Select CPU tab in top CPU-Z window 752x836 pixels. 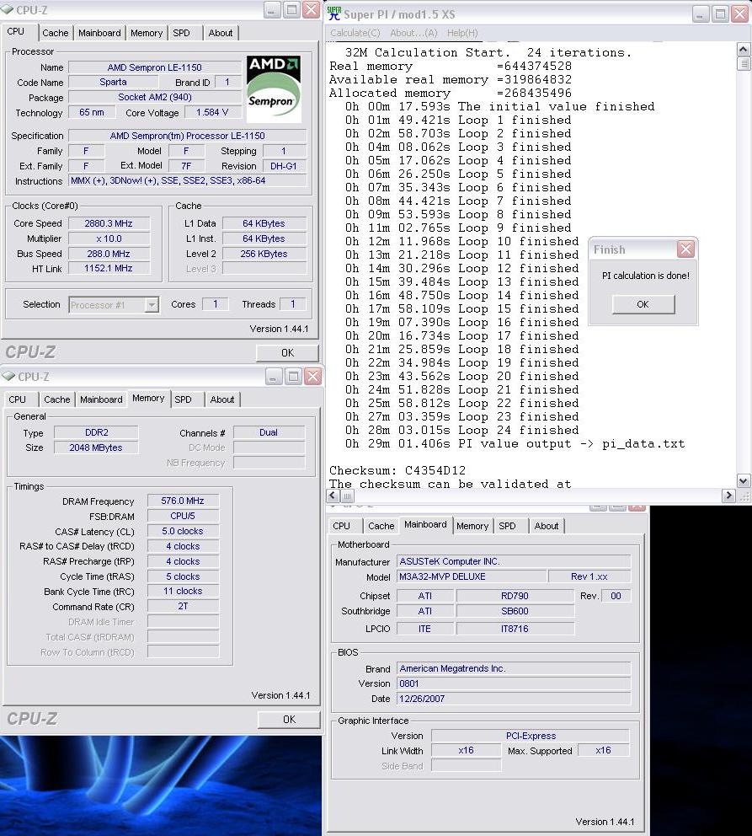[16, 31]
